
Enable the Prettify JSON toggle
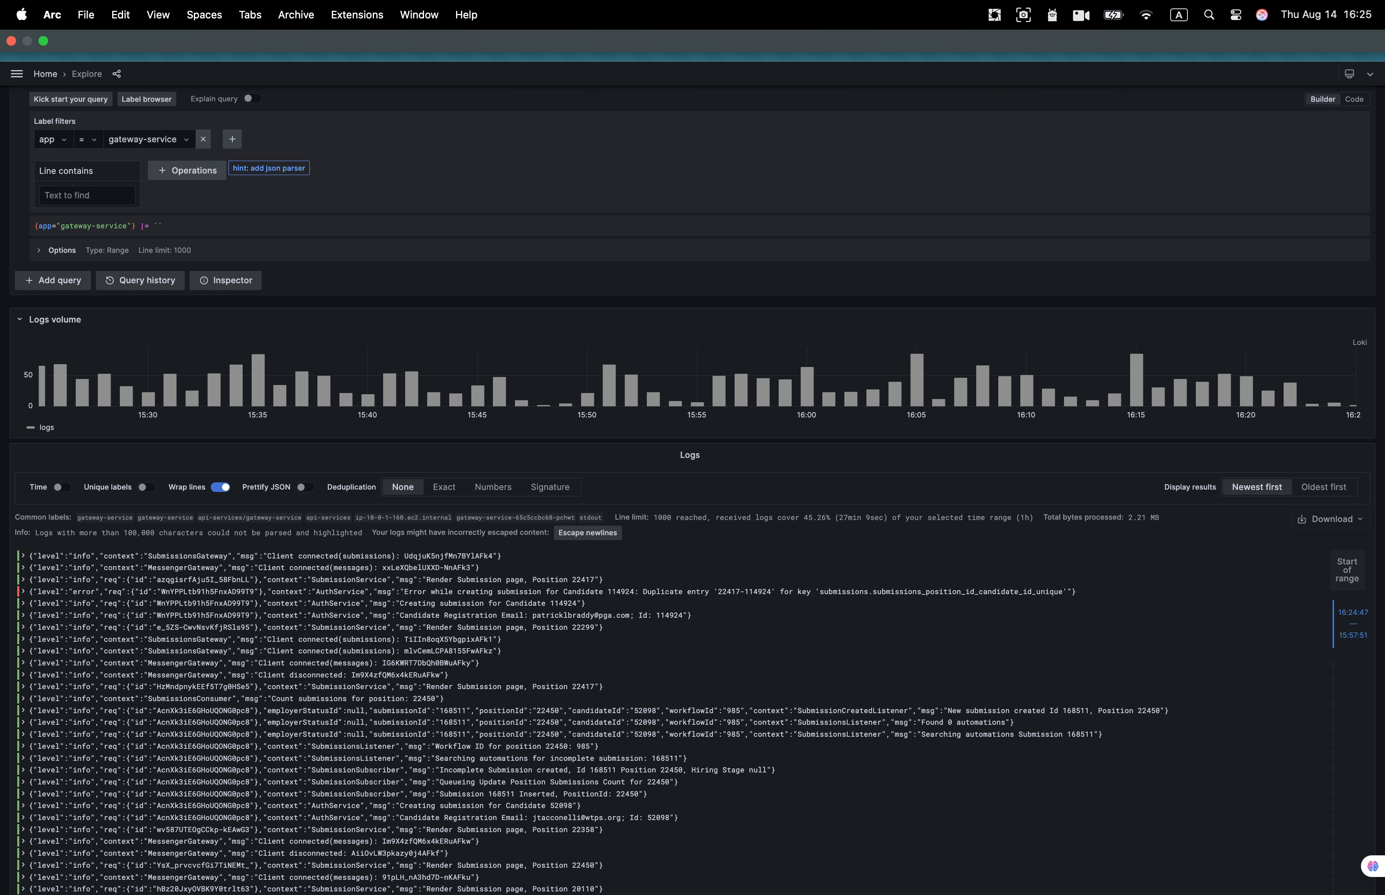pyautogui.click(x=305, y=487)
